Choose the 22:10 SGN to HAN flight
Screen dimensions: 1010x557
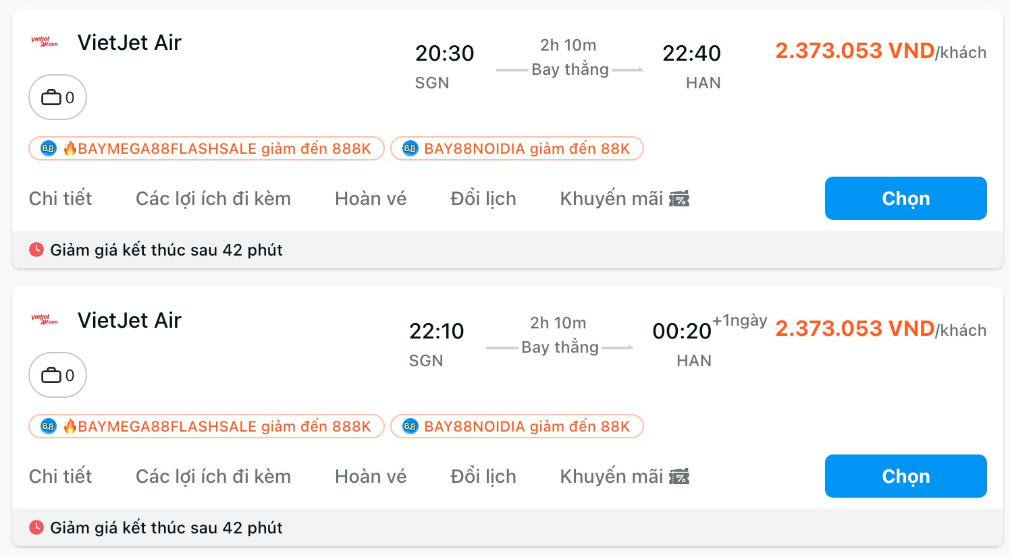click(906, 476)
